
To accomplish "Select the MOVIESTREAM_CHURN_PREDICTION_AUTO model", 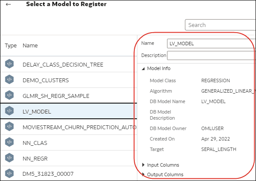I will click(69, 127).
